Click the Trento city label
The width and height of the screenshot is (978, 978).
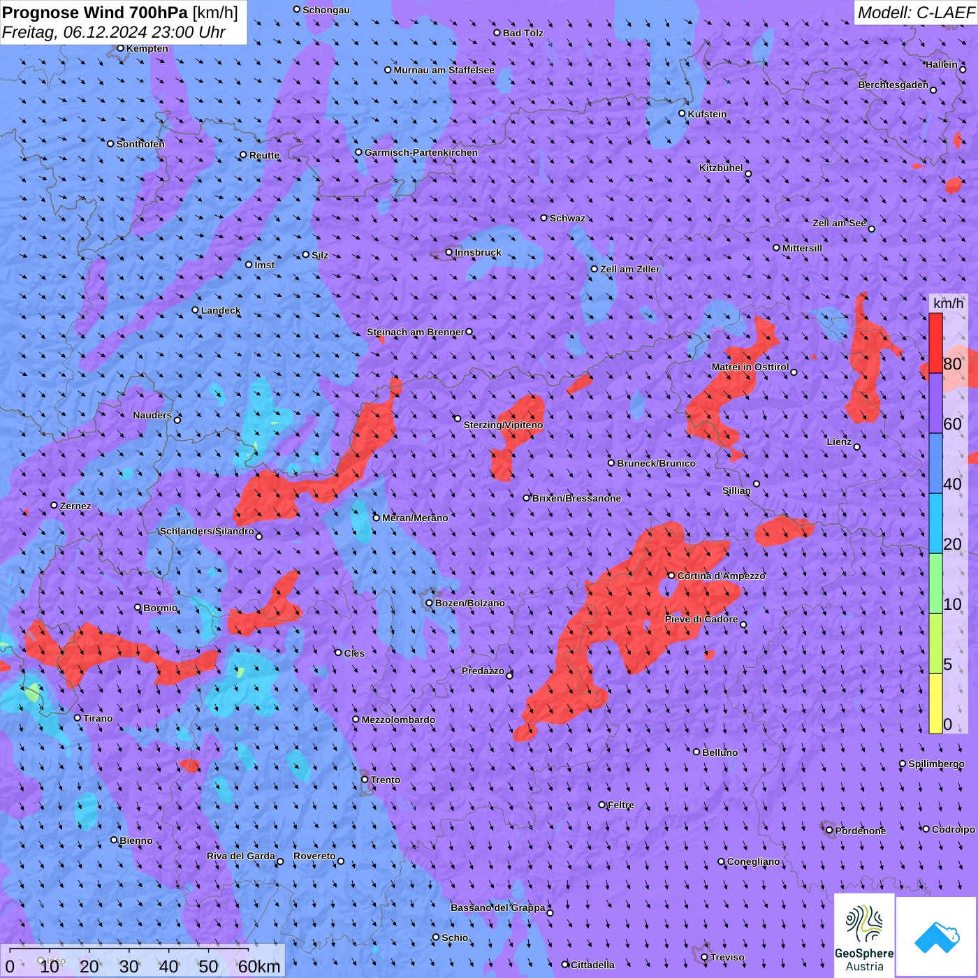pyautogui.click(x=386, y=780)
